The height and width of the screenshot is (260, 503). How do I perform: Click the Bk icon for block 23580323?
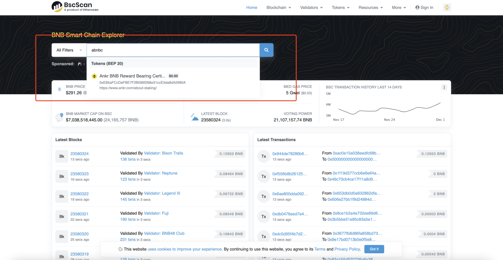click(62, 176)
